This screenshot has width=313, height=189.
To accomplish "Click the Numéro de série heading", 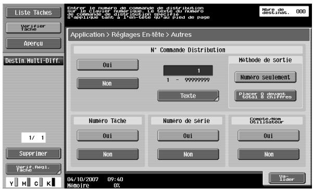I will pos(186,121).
